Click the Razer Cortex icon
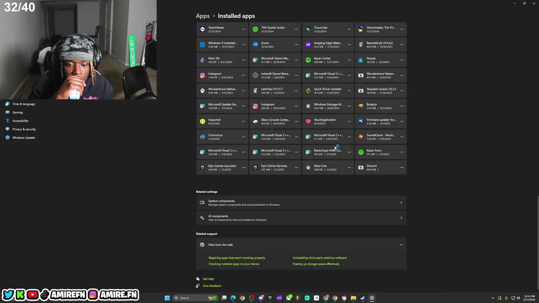Viewport: 539px width, 303px height. [x=308, y=60]
